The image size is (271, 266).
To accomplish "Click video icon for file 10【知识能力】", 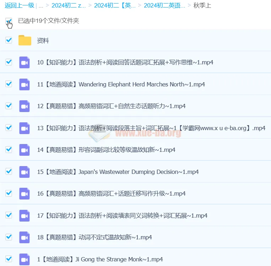I will tap(25, 62).
